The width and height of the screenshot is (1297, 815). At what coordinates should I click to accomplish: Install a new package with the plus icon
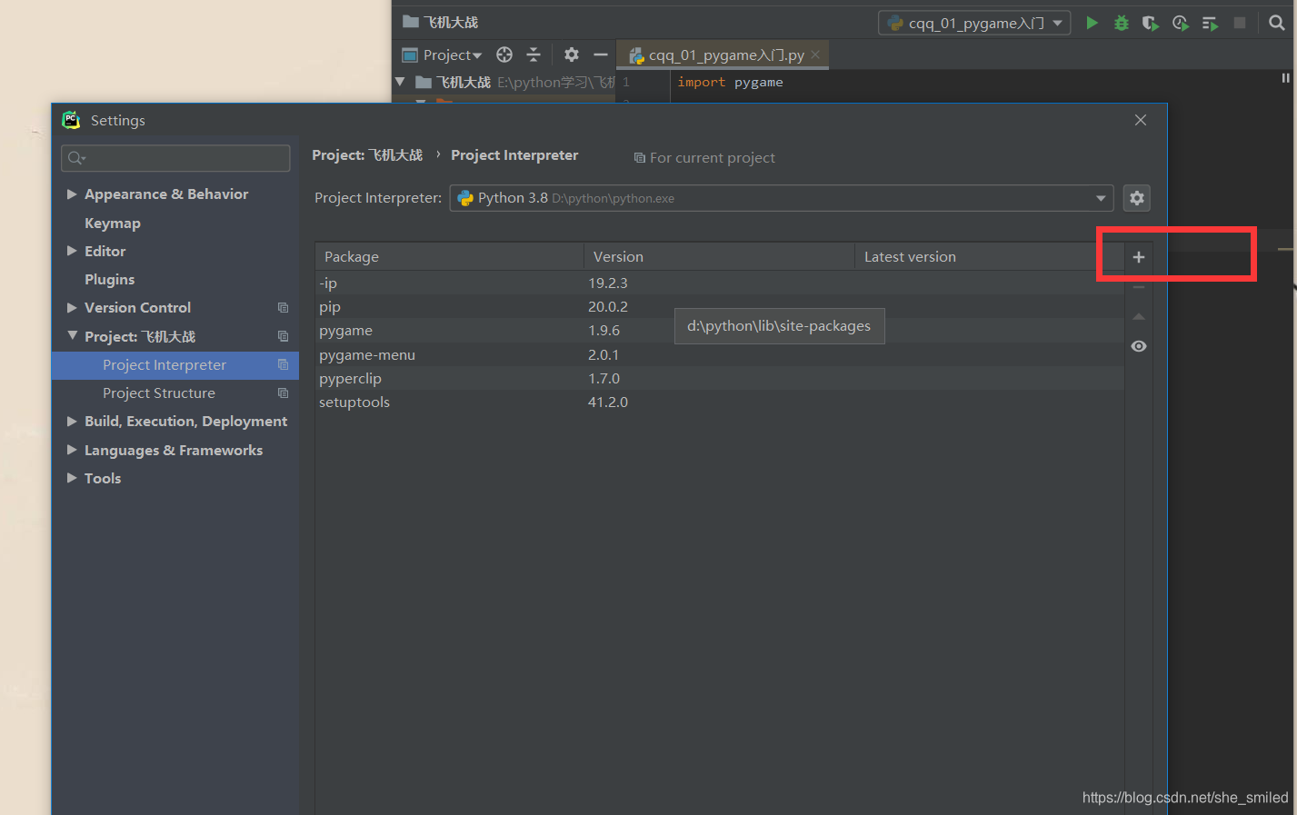click(x=1138, y=257)
